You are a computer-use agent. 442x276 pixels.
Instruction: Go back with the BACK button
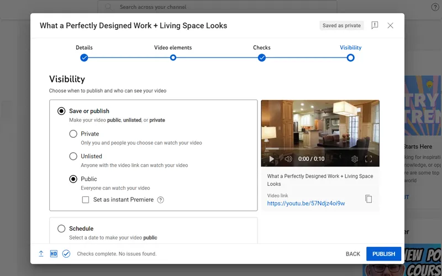[352, 254]
